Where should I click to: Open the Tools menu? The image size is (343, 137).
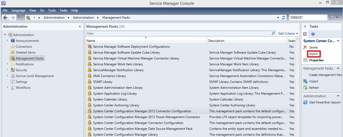[52, 10]
